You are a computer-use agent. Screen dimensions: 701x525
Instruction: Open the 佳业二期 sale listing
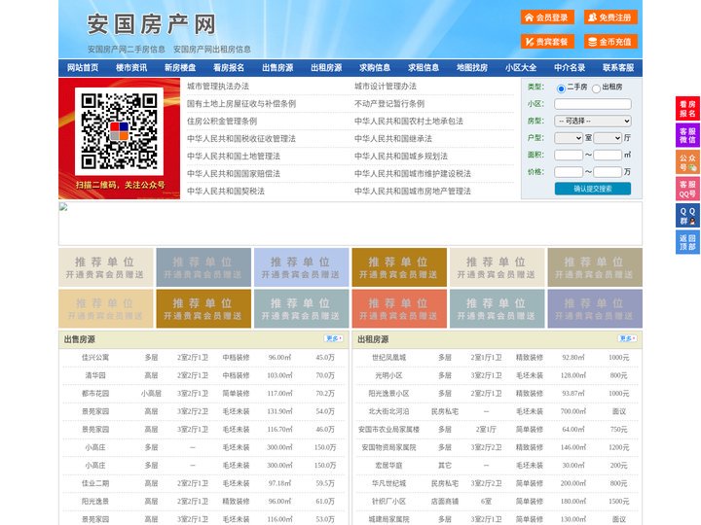click(x=95, y=483)
